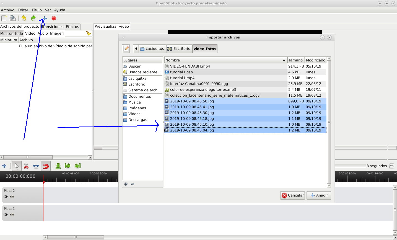Show all files with Mostrar todo
397x240 pixels.
pyautogui.click(x=12, y=33)
